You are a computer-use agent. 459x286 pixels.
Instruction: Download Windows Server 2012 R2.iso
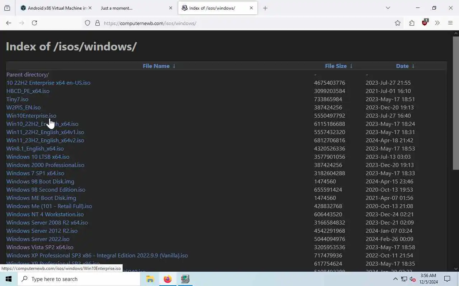click(42, 231)
